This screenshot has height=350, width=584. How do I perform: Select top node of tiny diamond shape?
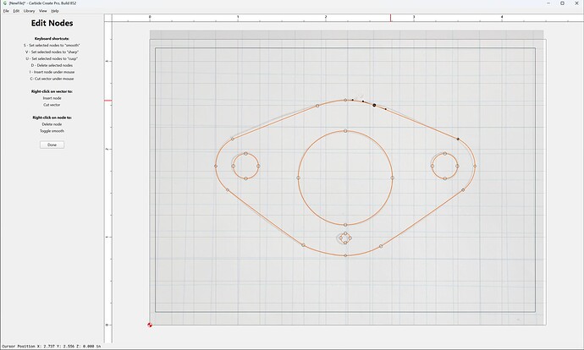pyautogui.click(x=345, y=233)
